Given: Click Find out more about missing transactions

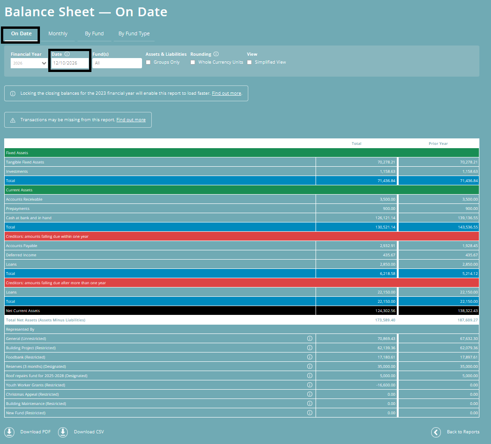Looking at the screenshot, I should point(131,120).
